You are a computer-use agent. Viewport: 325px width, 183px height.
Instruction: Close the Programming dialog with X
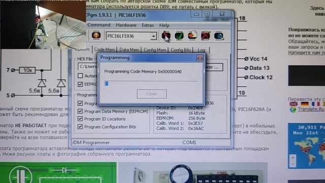[200, 58]
